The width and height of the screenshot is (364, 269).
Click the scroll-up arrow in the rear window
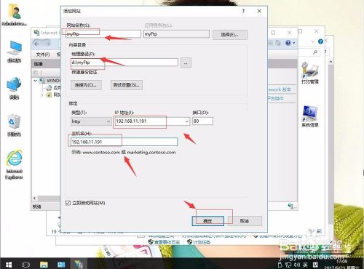click(331, 62)
